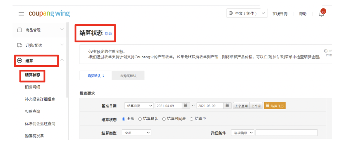Viewport: 352px width, 159px height.
Task: Click the globe language icon
Action: tap(230, 13)
